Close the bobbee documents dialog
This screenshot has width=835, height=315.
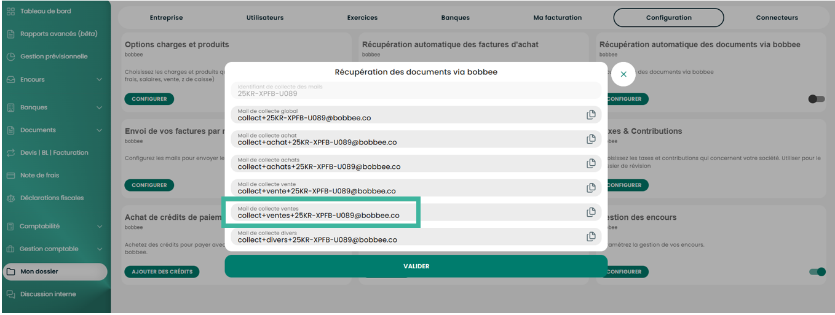pos(623,74)
